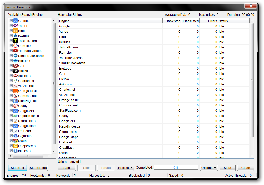The width and height of the screenshot is (264, 185).
Task: Click the GigaBlast icon
Action: click(x=16, y=136)
